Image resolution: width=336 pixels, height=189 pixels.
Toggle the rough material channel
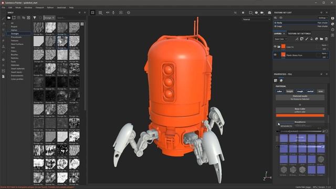coord(300,91)
